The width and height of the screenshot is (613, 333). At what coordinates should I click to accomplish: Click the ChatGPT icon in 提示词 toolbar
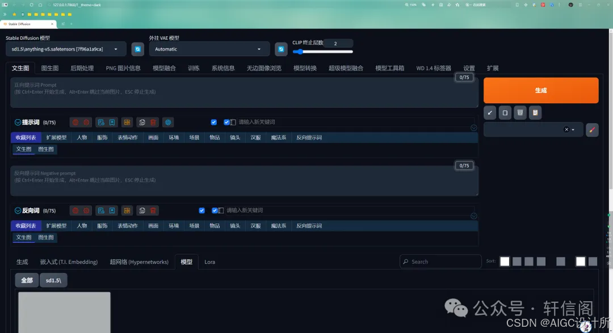pyautogui.click(x=168, y=122)
